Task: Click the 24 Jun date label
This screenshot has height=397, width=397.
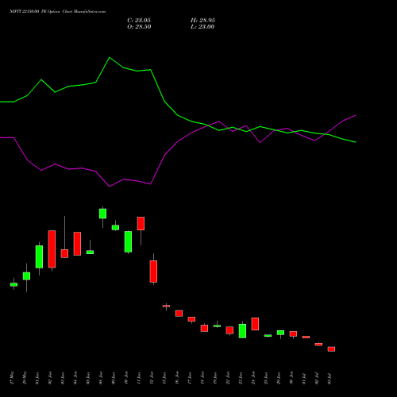Action: coord(253,378)
